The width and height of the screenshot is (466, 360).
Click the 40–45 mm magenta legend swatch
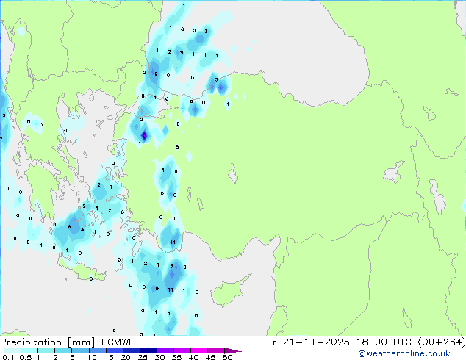coord(199,350)
